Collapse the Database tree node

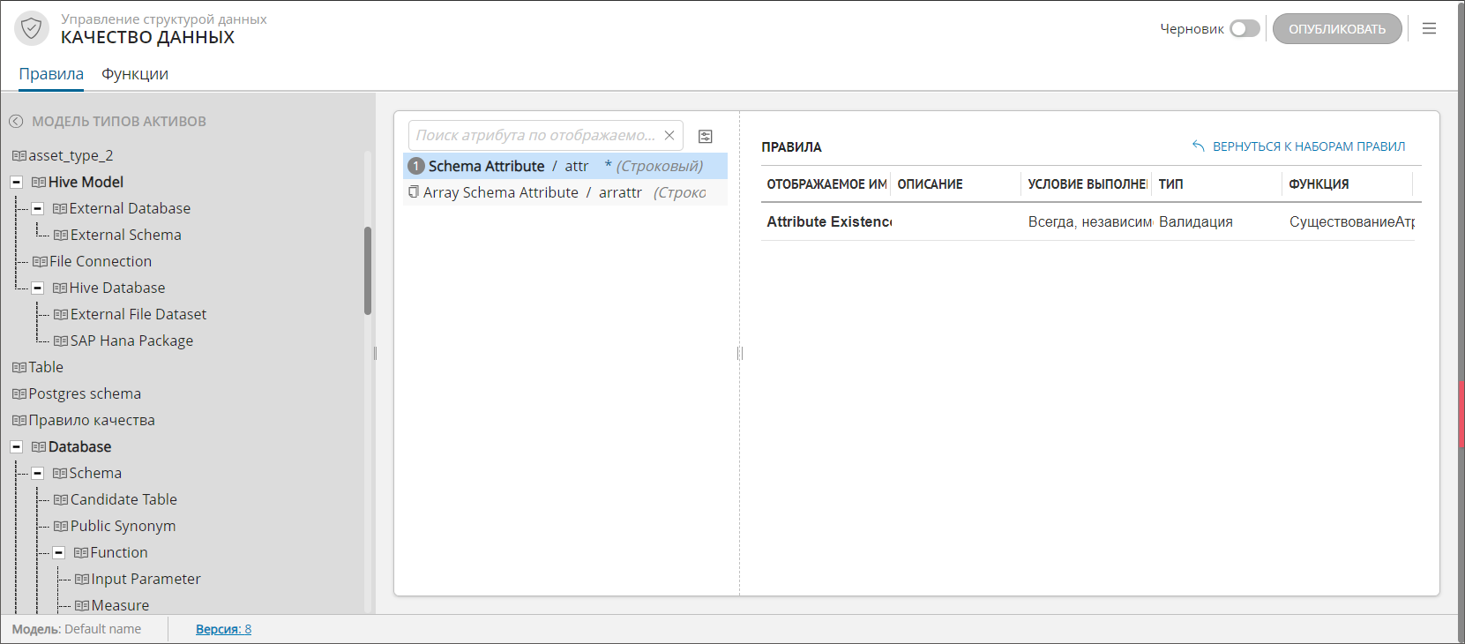[x=16, y=447]
